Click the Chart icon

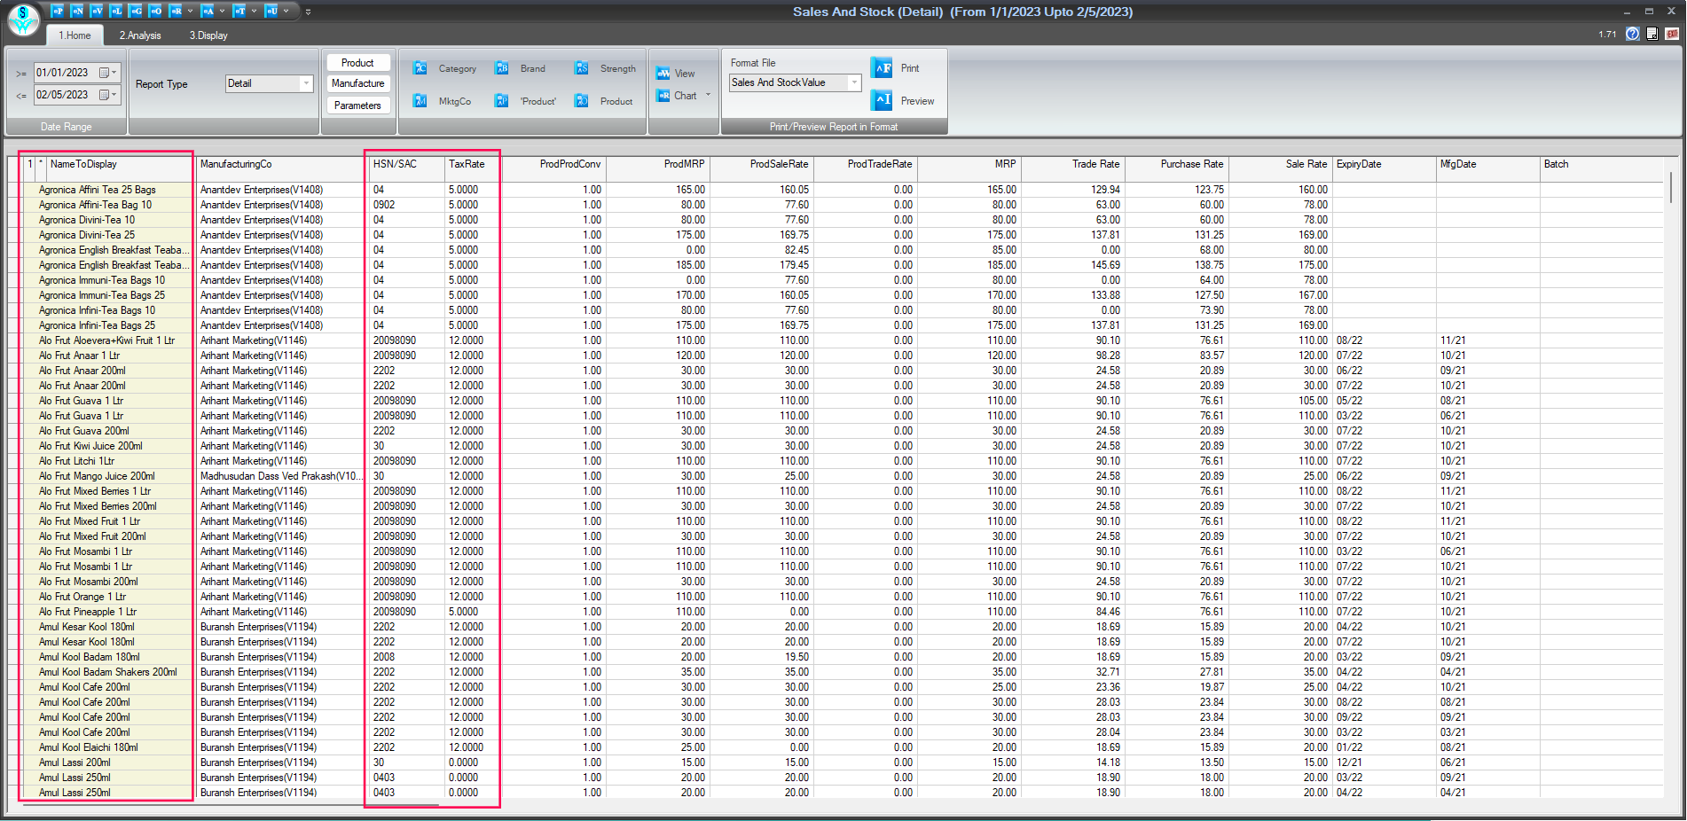(663, 96)
